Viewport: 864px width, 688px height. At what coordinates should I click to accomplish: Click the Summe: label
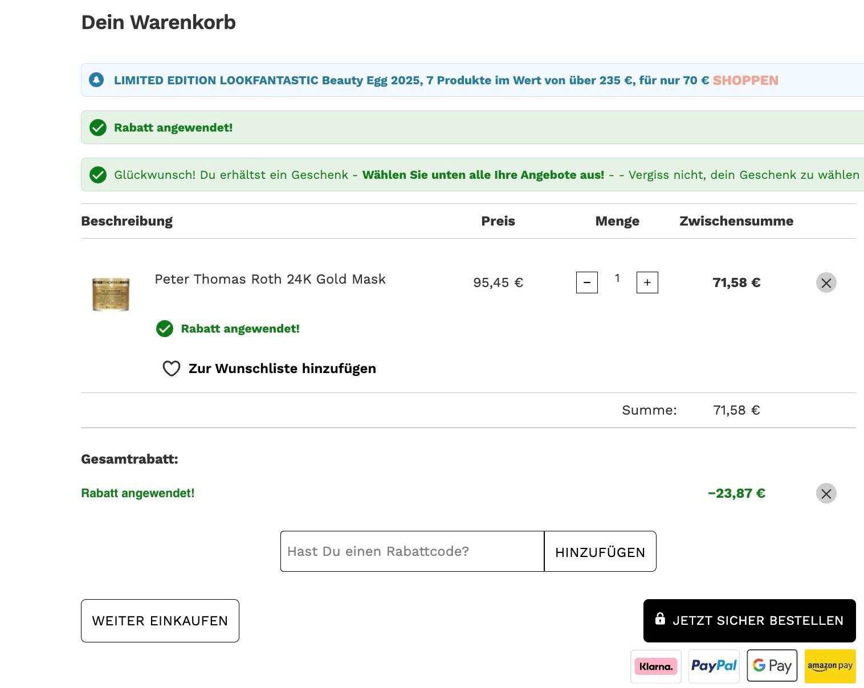[649, 410]
